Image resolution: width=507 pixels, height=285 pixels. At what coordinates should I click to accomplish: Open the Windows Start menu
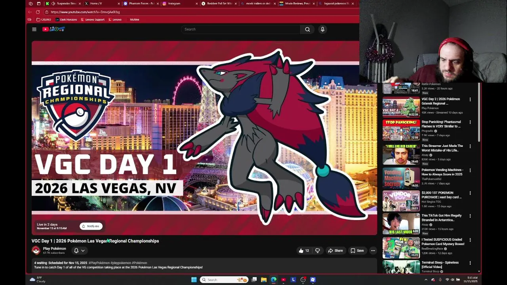(194, 280)
